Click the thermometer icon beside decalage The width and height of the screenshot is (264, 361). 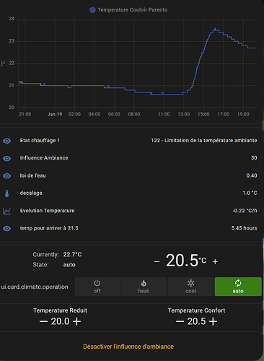click(6, 193)
